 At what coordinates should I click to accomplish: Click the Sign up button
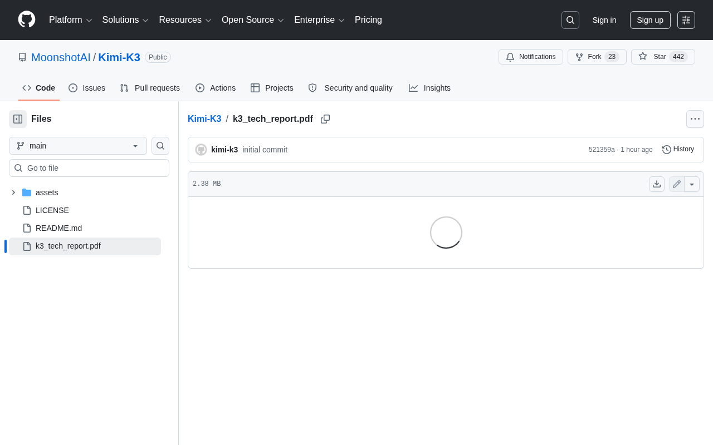[650, 20]
